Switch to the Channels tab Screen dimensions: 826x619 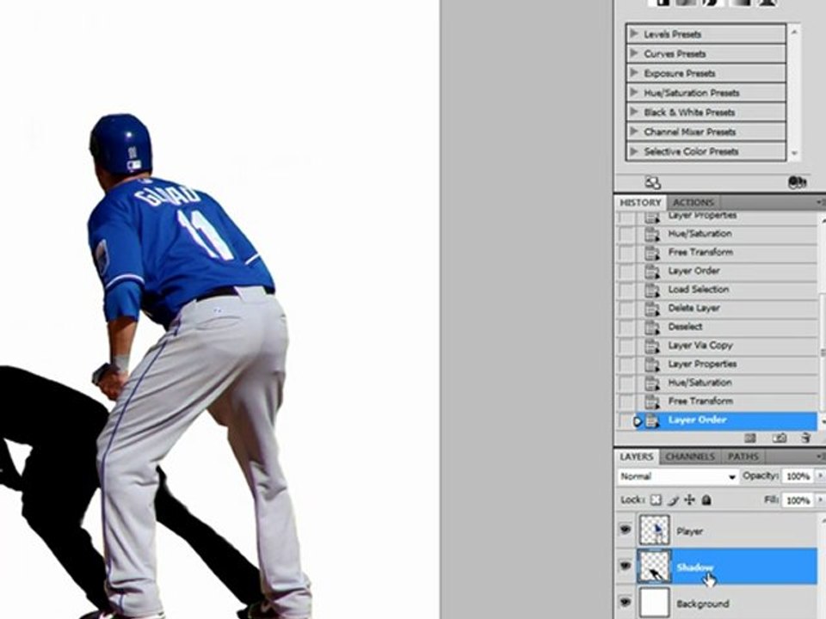pos(689,457)
